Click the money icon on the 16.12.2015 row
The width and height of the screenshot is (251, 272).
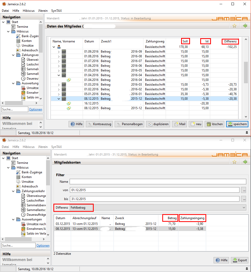coord(69,103)
